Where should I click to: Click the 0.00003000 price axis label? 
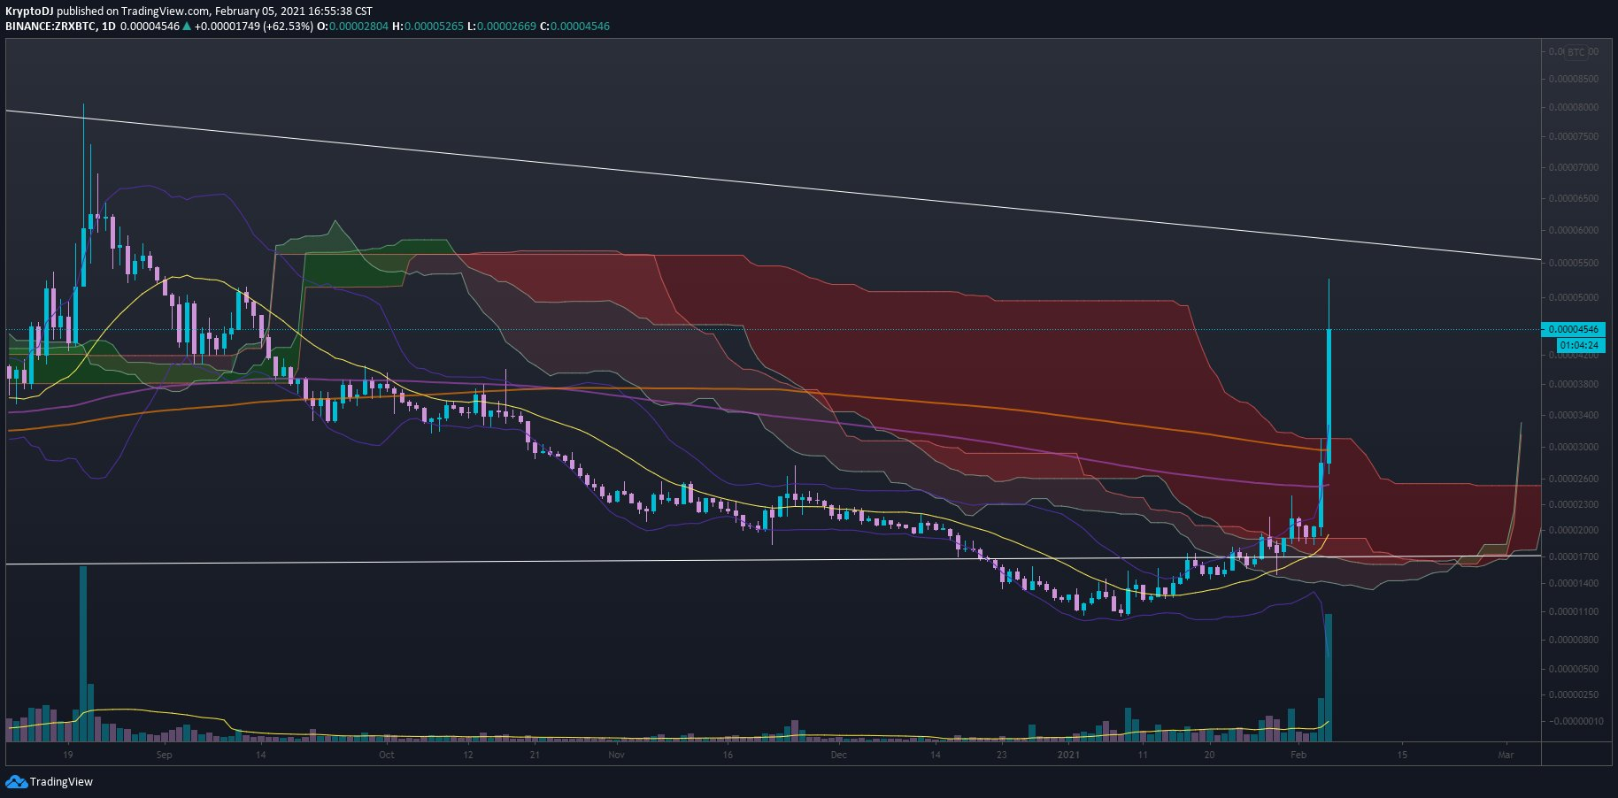point(1574,447)
